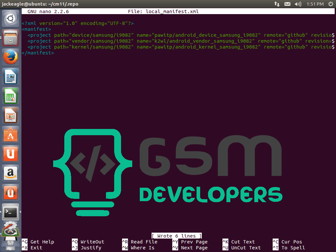Viewport: 336px width, 252px height.
Task: Click the ^Y Prev Page label
Action: 190,242
